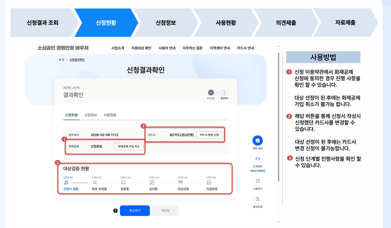Click the STEP 05 대상선정 icon
Screen dimensions: 391x228
tap(180, 183)
